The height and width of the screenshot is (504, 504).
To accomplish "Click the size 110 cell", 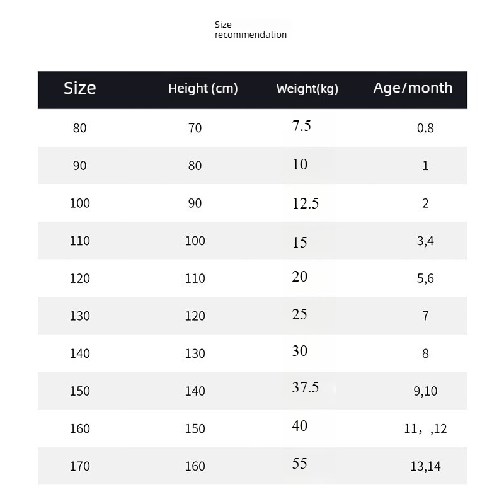I will click(80, 241).
